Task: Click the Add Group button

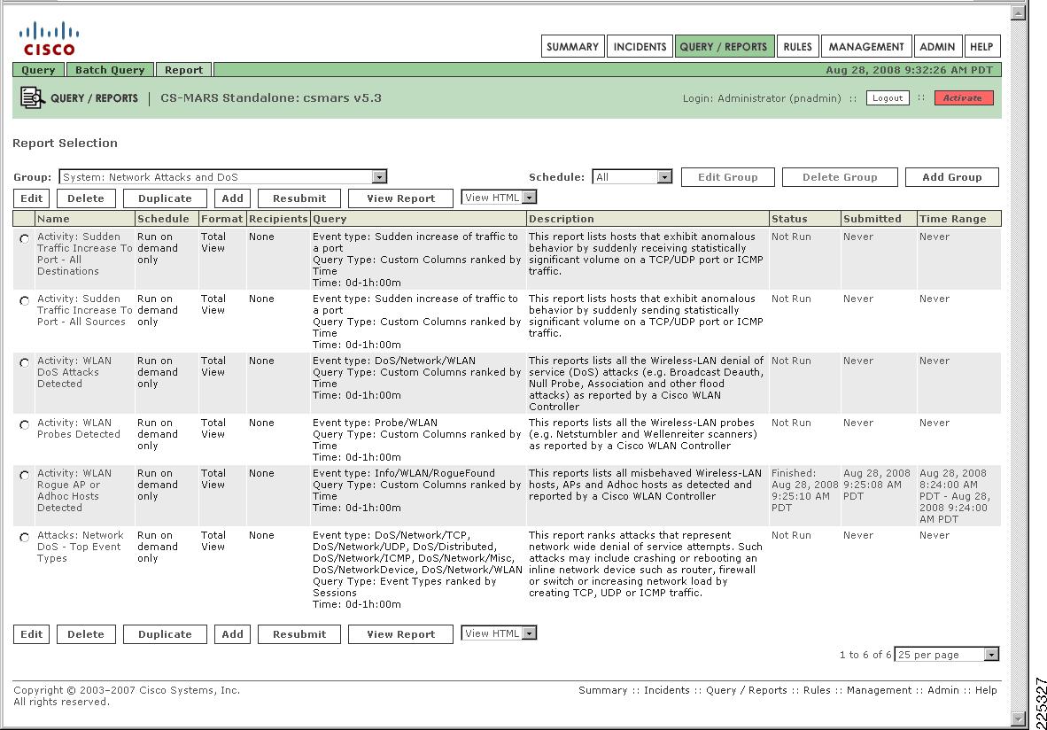Action: point(952,177)
